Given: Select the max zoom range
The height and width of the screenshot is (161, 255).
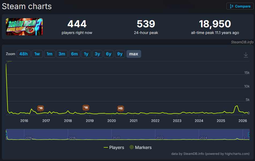Looking at the screenshot, I should (134, 54).
